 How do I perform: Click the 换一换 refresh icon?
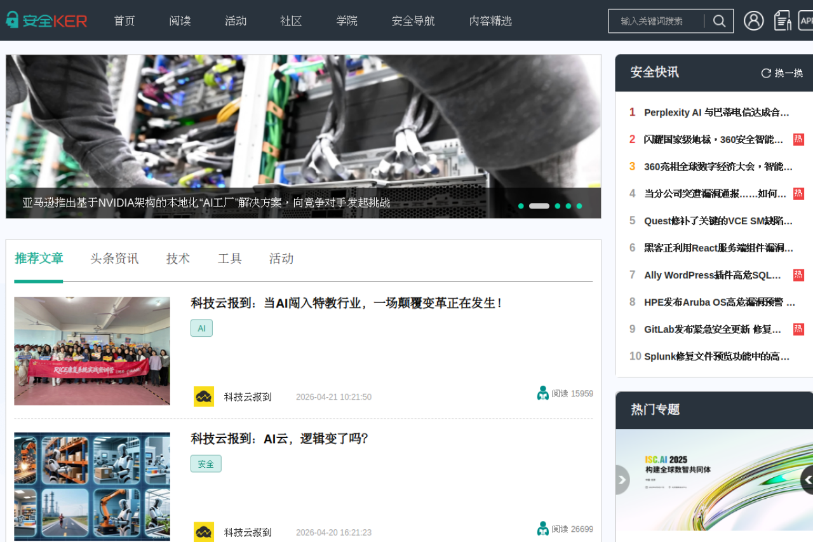click(766, 73)
